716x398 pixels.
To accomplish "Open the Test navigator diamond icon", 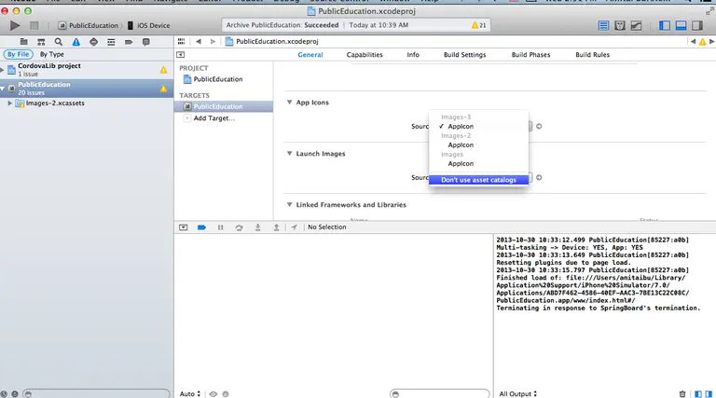I will coord(93,42).
